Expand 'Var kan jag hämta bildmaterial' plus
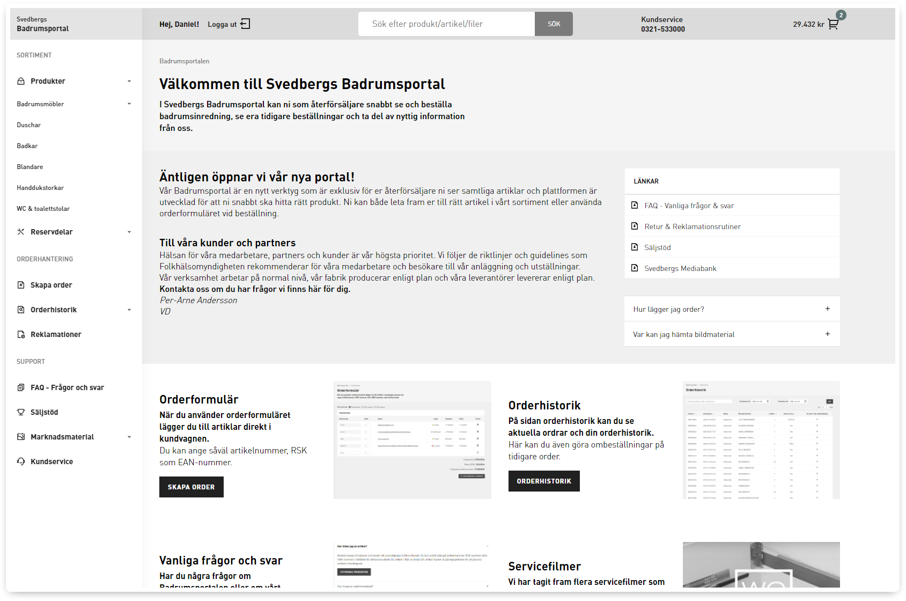Viewport: 906px width, 601px height. (x=828, y=334)
